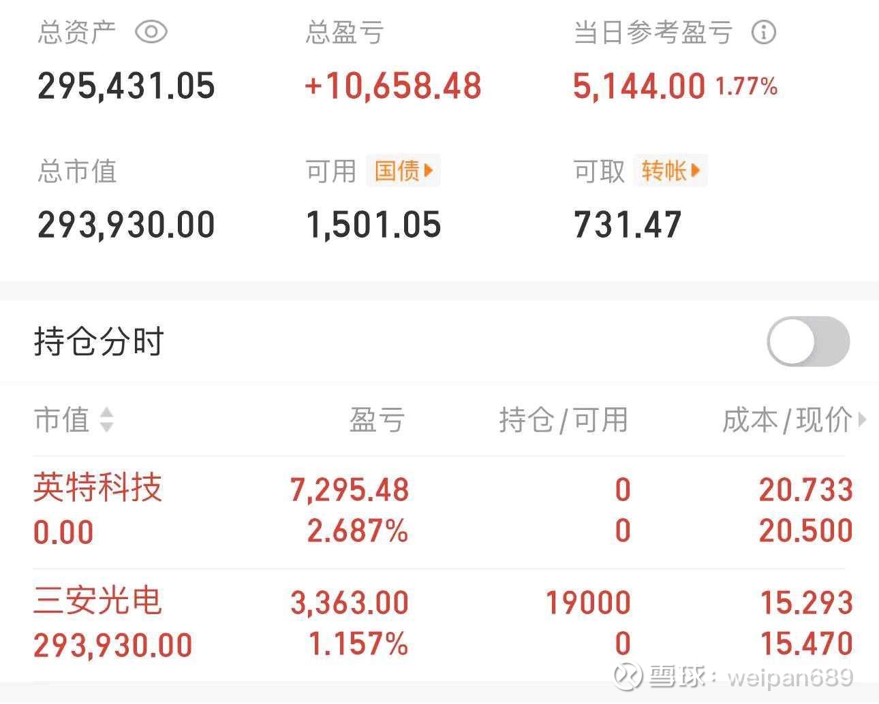Click the 英特科技 profit 7,295.48
The width and height of the screenshot is (879, 704).
[350, 490]
